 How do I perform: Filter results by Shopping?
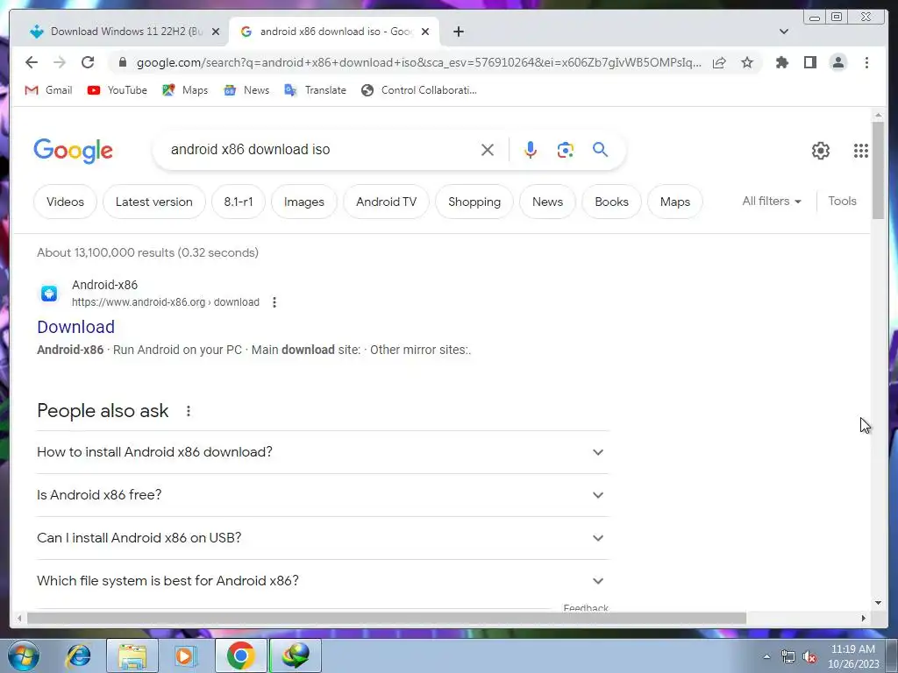tap(474, 202)
